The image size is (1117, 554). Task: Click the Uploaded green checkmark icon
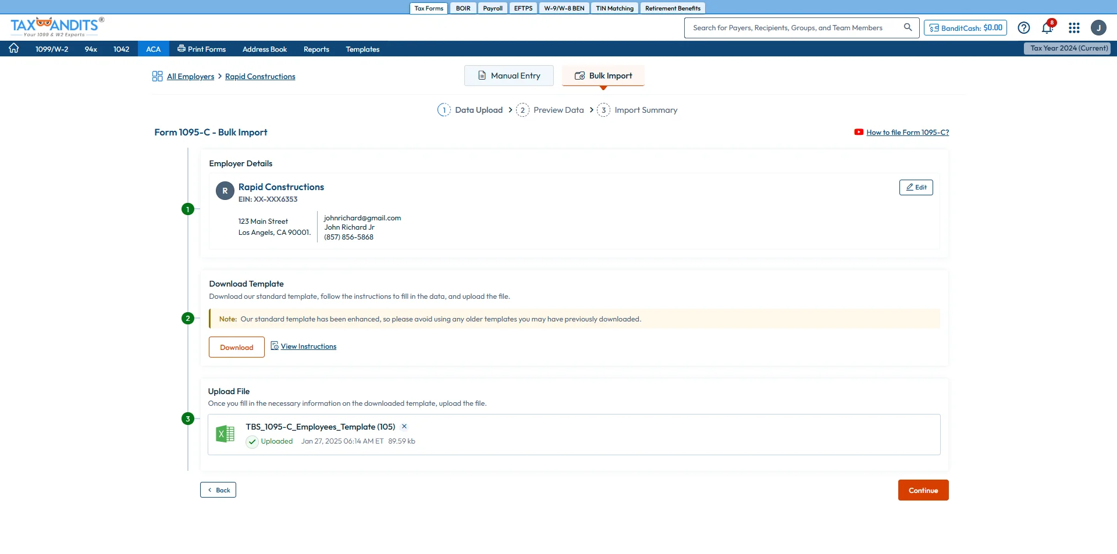pyautogui.click(x=252, y=442)
